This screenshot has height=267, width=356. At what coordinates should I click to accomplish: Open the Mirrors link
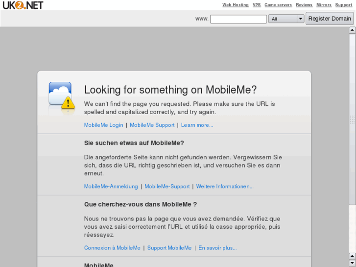click(x=324, y=5)
